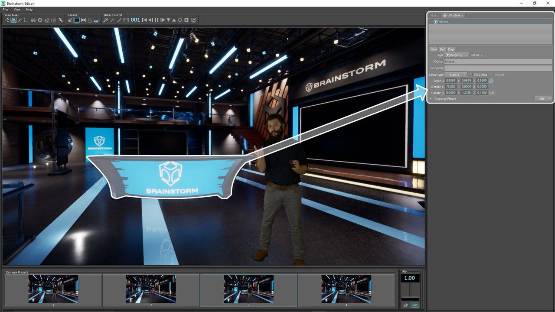Select the magic wand icon in Slides Control
This screenshot has width=555, height=312.
pyautogui.click(x=112, y=20)
